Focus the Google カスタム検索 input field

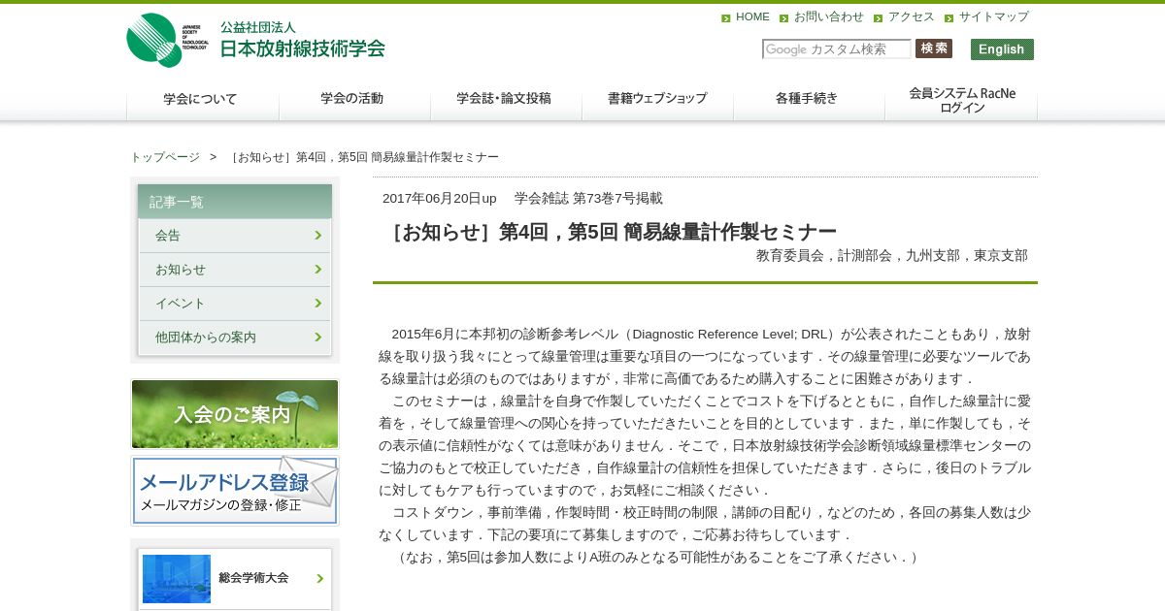pyautogui.click(x=837, y=48)
